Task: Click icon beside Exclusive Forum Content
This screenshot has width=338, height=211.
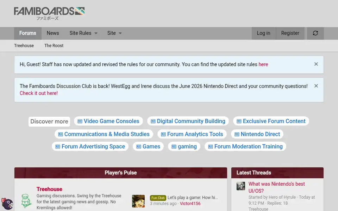Action: (x=239, y=121)
